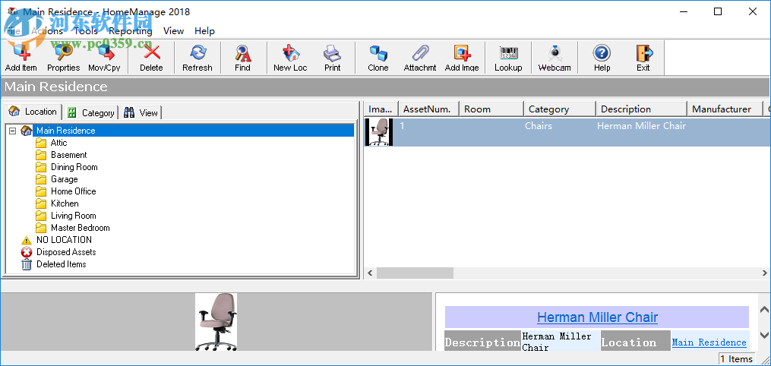Collapse the Main Residence tree node
The width and height of the screenshot is (771, 366).
pos(13,131)
